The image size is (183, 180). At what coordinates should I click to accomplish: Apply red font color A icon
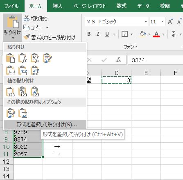156,34
